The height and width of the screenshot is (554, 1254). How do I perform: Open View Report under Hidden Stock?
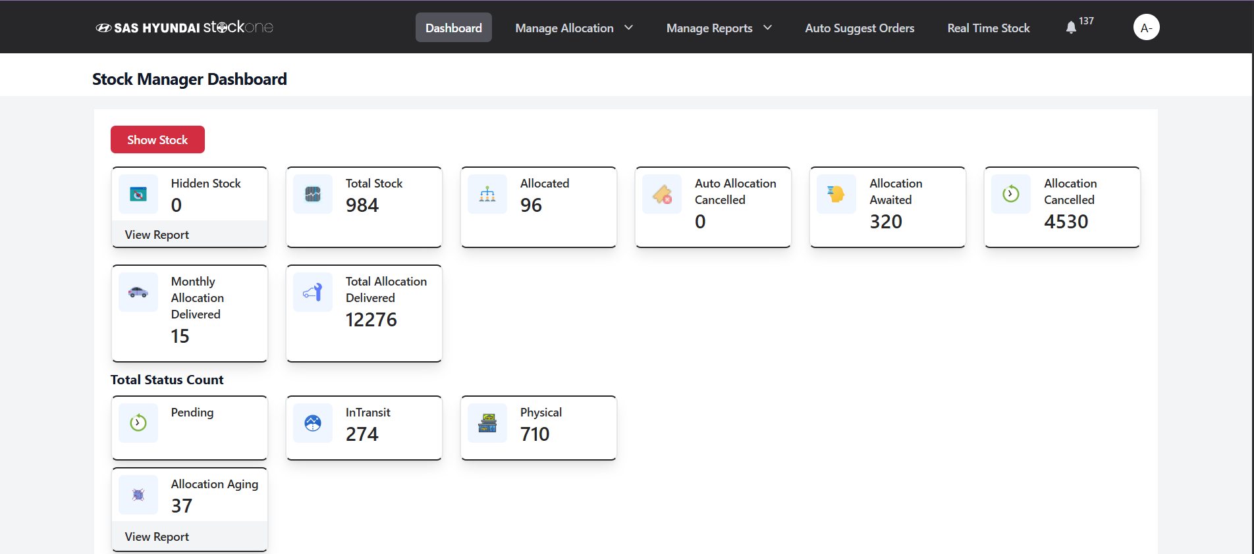[x=157, y=235]
